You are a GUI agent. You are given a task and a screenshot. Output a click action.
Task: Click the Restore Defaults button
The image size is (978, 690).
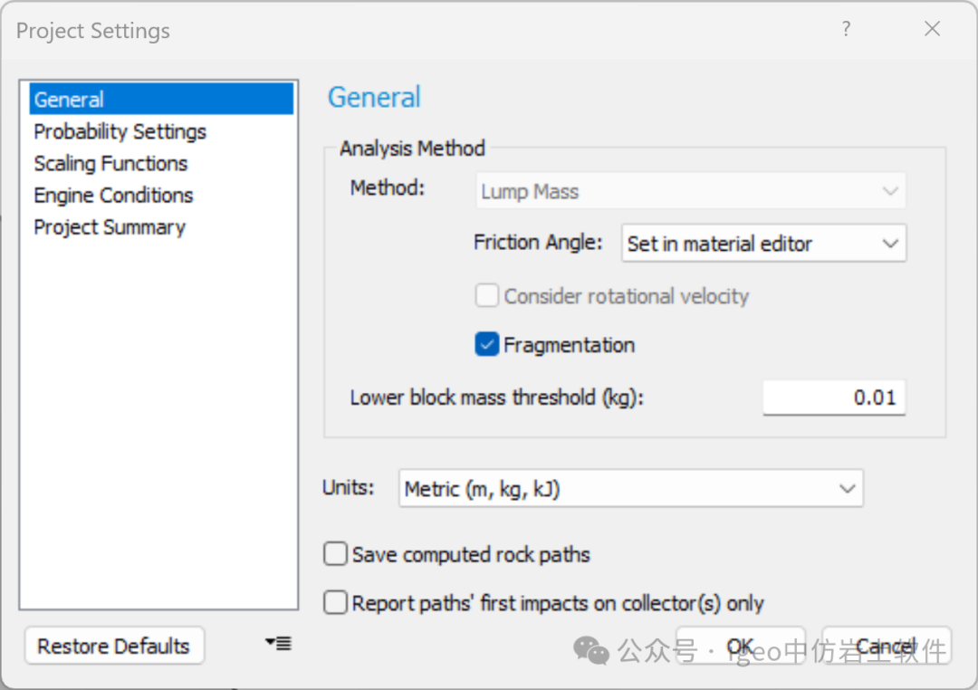(114, 647)
